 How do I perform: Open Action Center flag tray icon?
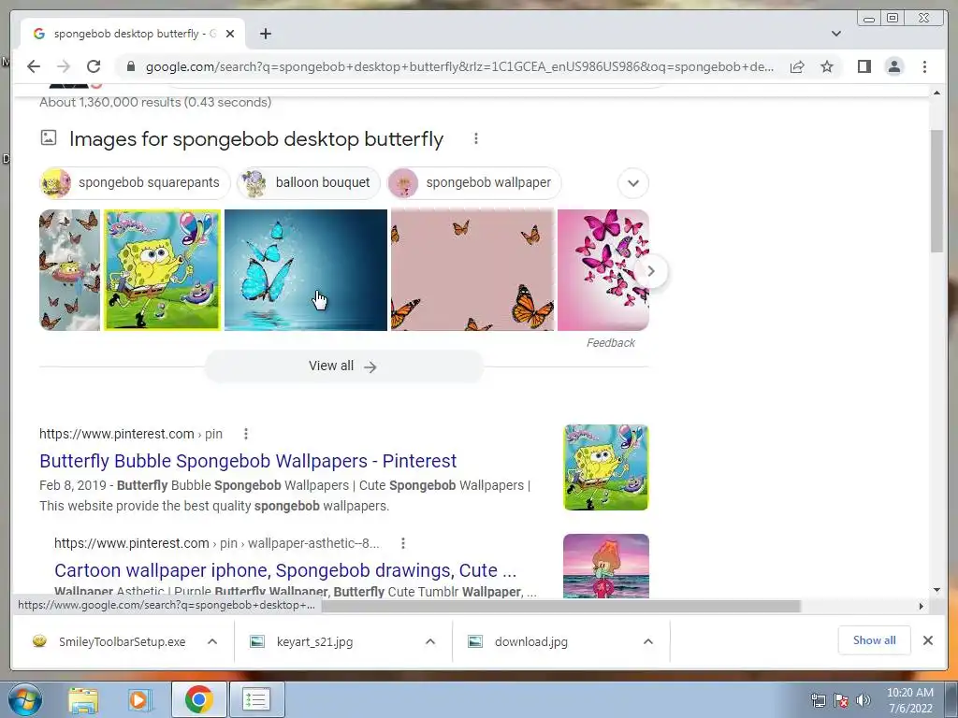click(841, 700)
